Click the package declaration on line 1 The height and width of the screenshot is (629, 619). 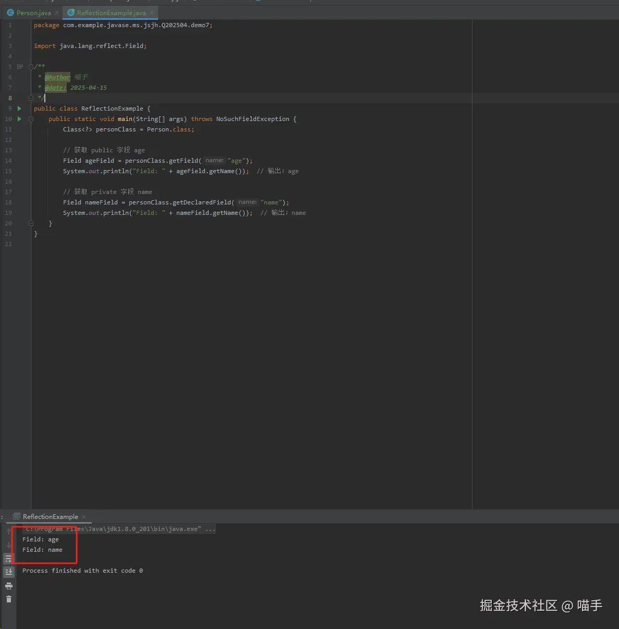coord(123,25)
